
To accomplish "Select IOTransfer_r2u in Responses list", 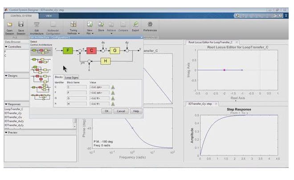I will pyautogui.click(x=13, y=117).
